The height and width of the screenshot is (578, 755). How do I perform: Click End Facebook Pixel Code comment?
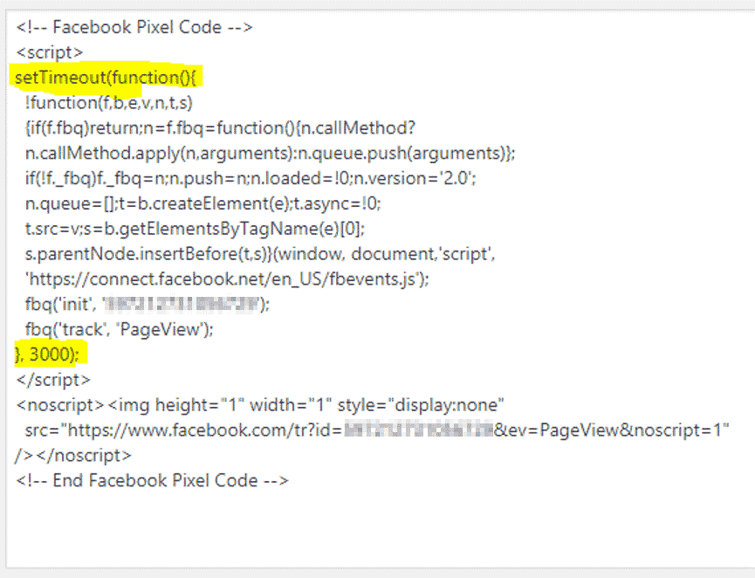[152, 481]
